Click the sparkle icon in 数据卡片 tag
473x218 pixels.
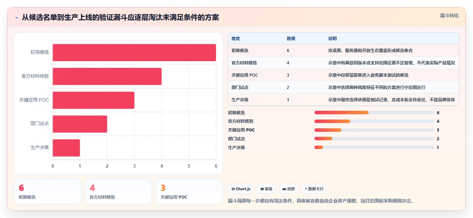(x=306, y=189)
